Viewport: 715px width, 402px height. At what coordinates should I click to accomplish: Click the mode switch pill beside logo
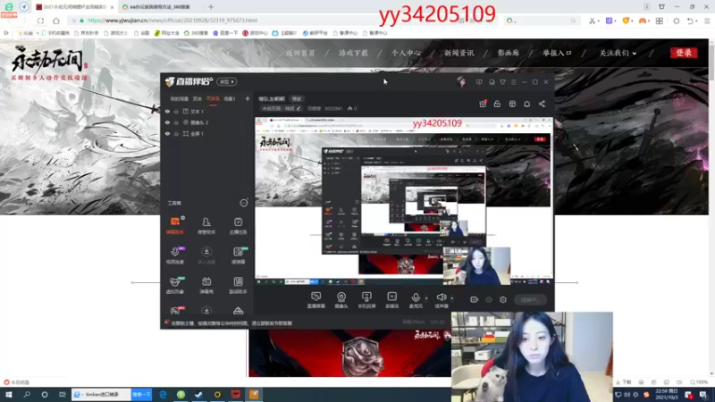tap(227, 81)
